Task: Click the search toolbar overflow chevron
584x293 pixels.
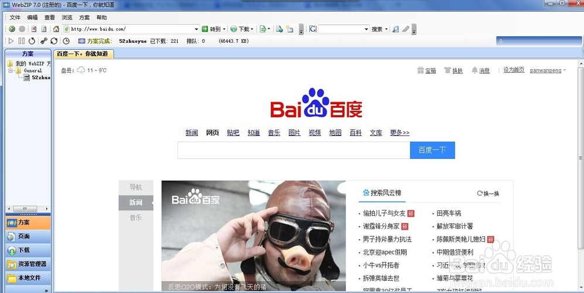Action: tap(414, 30)
